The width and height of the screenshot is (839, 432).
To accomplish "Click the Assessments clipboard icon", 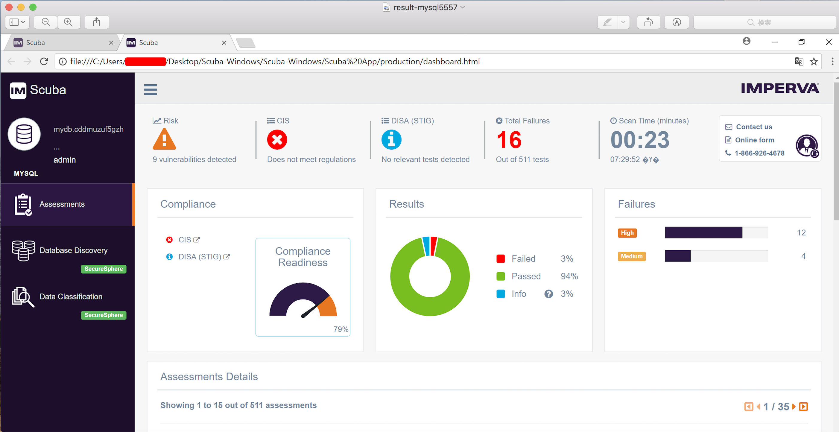I will [23, 204].
